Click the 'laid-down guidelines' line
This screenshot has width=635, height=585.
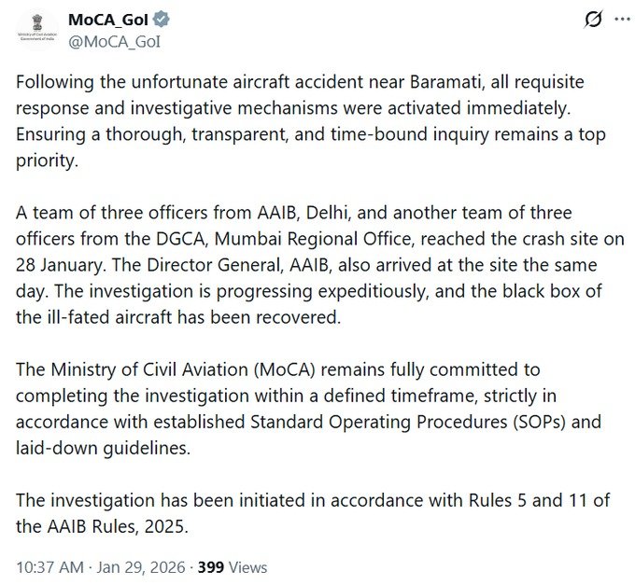103,448
